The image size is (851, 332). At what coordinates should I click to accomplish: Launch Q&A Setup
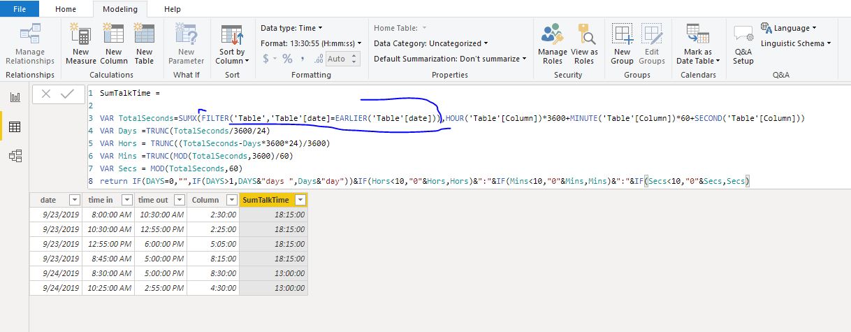743,43
